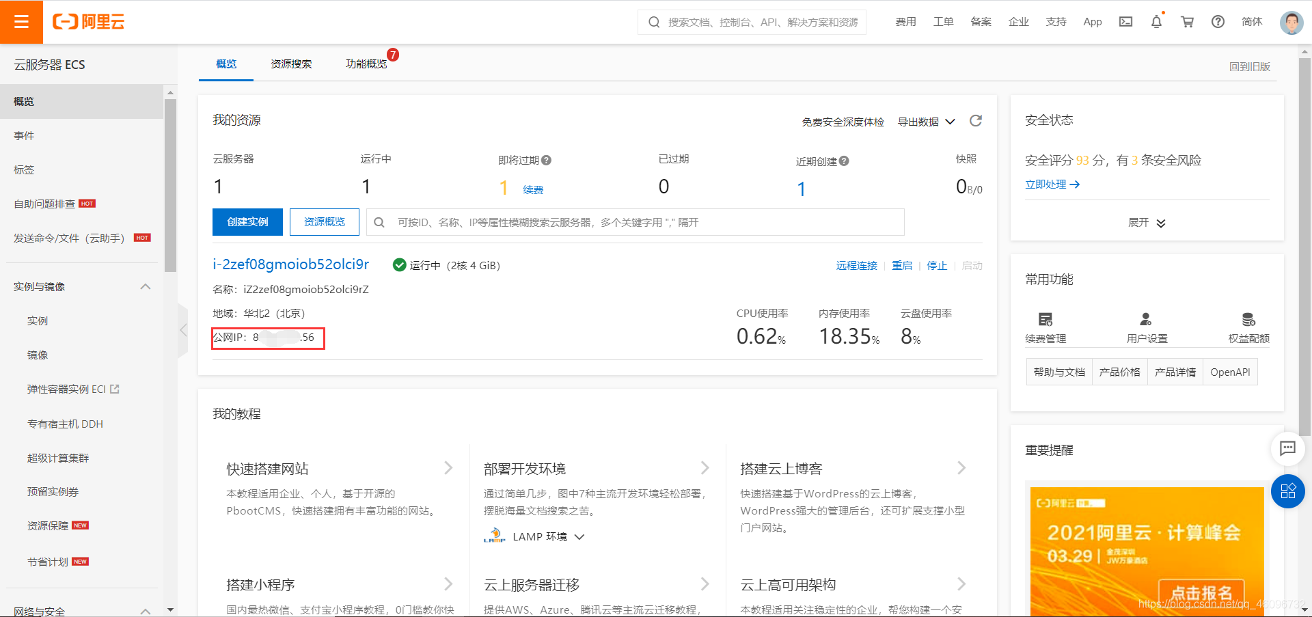Show the 即将过期 help tooltip icon

tap(546, 160)
